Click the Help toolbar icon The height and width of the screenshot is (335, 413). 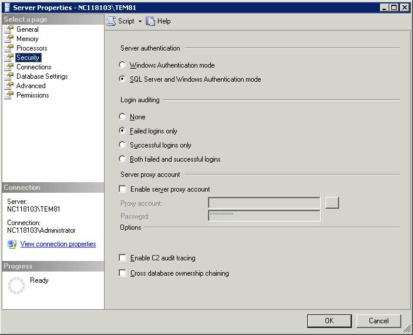pyautogui.click(x=151, y=21)
